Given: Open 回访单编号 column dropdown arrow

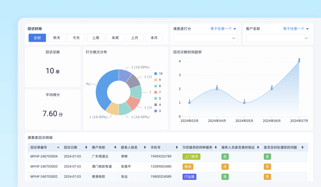Looking at the screenshot, I should pyautogui.click(x=58, y=147).
